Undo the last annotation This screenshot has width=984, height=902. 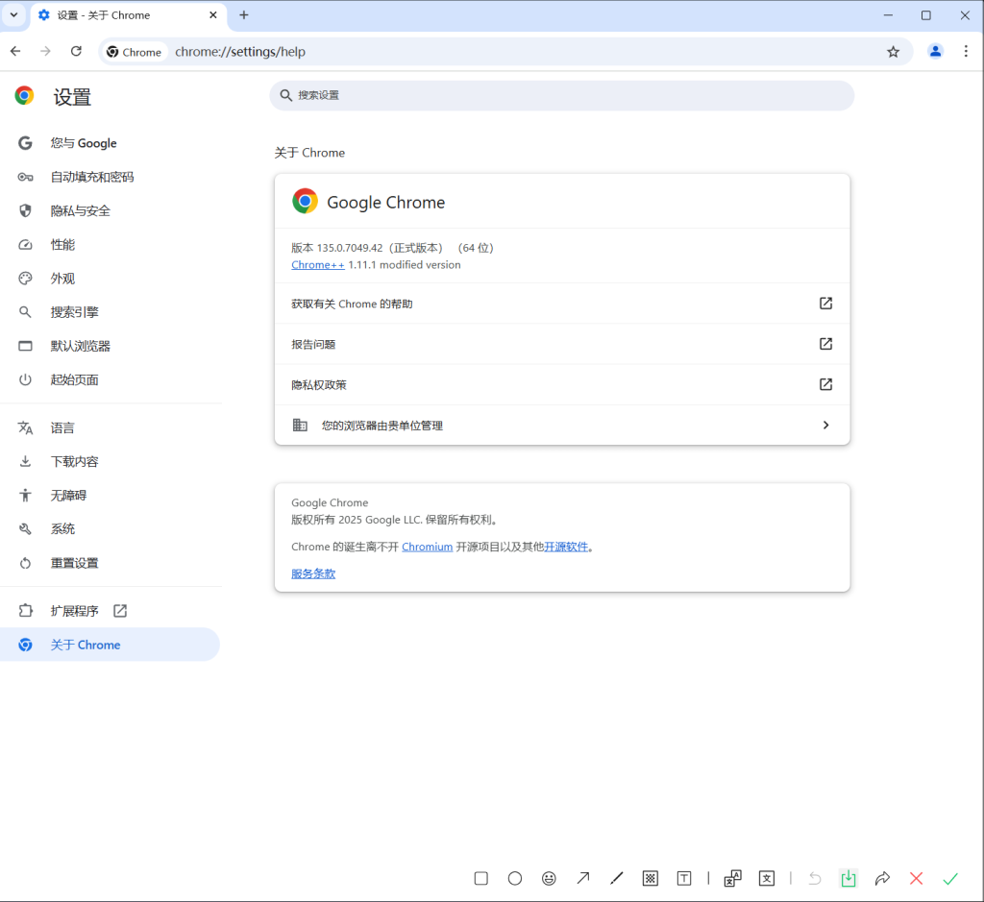point(815,878)
